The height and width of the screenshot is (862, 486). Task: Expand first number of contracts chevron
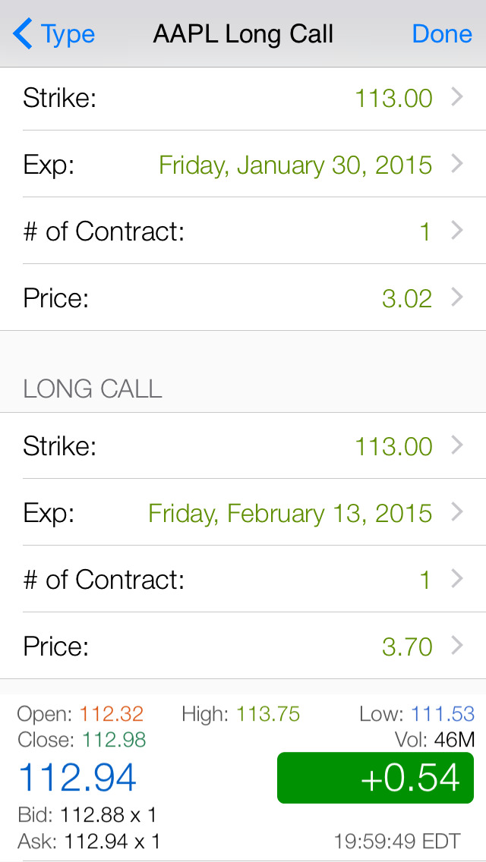point(457,231)
